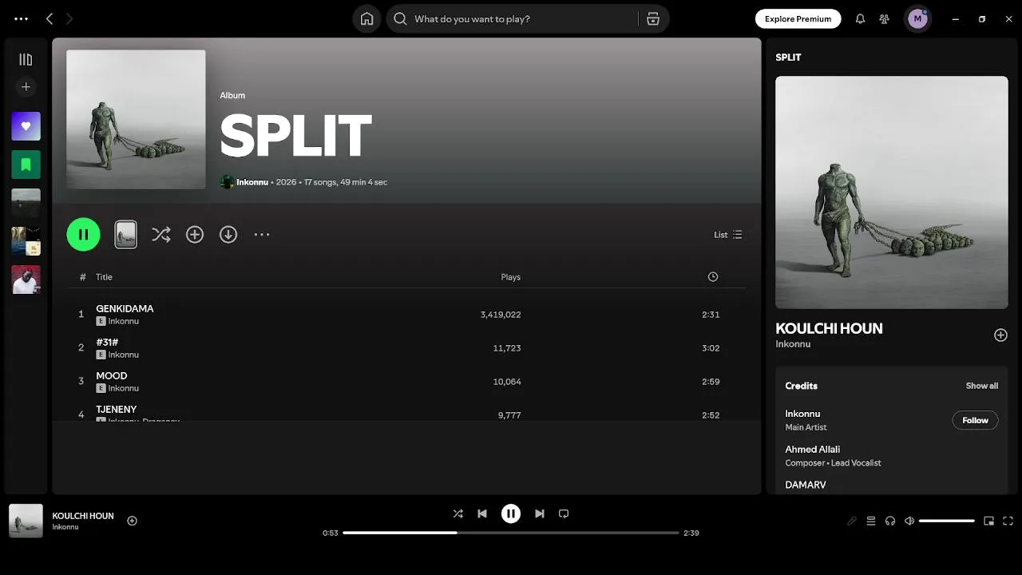
Task: Click the large cover in right panel
Action: (x=892, y=192)
